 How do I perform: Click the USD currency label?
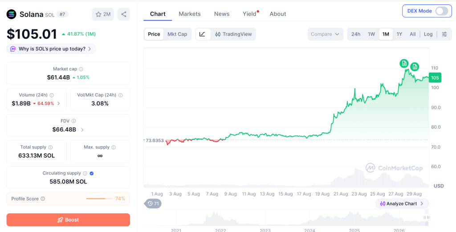(439, 186)
